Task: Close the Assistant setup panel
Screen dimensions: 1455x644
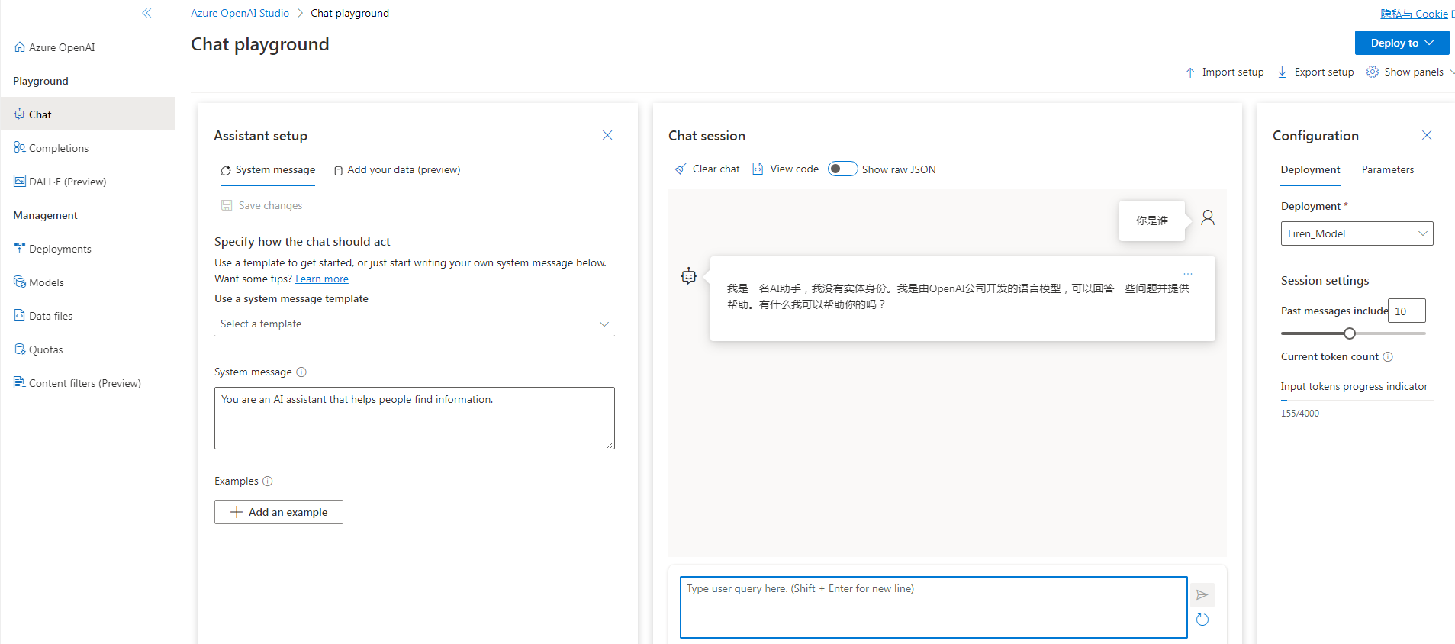Action: click(607, 135)
